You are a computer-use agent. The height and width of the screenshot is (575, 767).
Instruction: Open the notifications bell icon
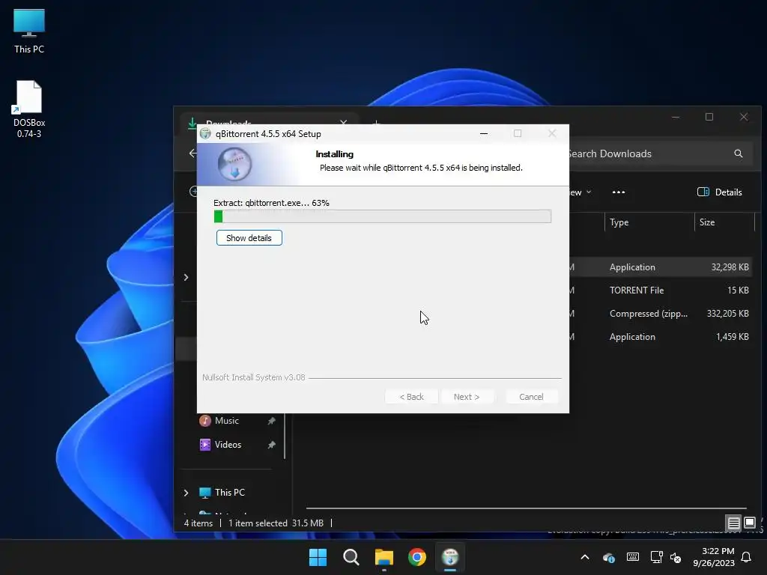[746, 557]
